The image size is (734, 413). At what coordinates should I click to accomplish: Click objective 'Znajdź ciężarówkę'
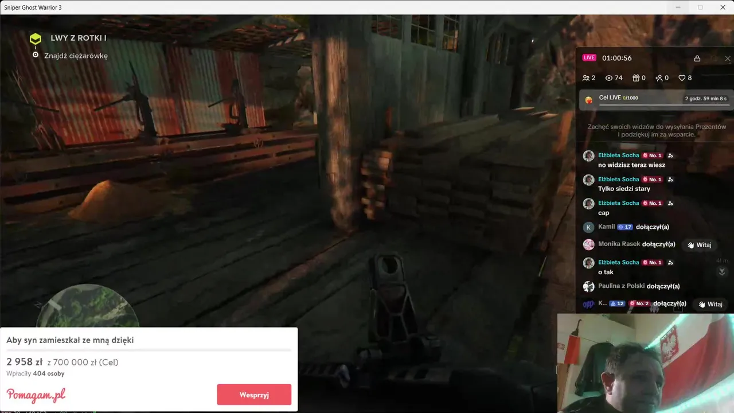(76, 56)
